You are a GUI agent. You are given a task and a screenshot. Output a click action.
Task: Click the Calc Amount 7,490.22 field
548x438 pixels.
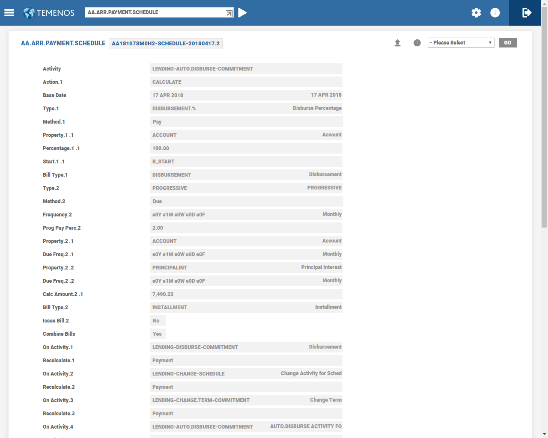click(x=246, y=294)
